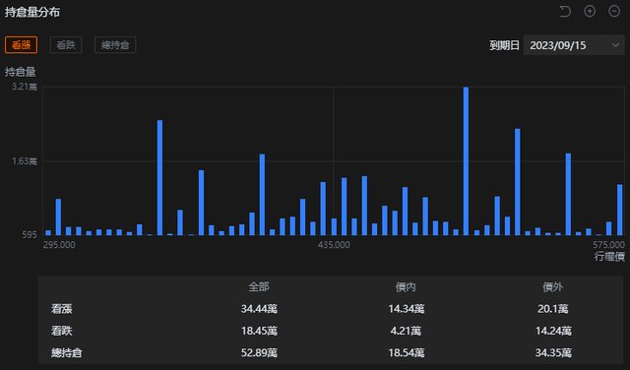
Task: Click the 4.21萬 value cell
Action: pyautogui.click(x=406, y=331)
